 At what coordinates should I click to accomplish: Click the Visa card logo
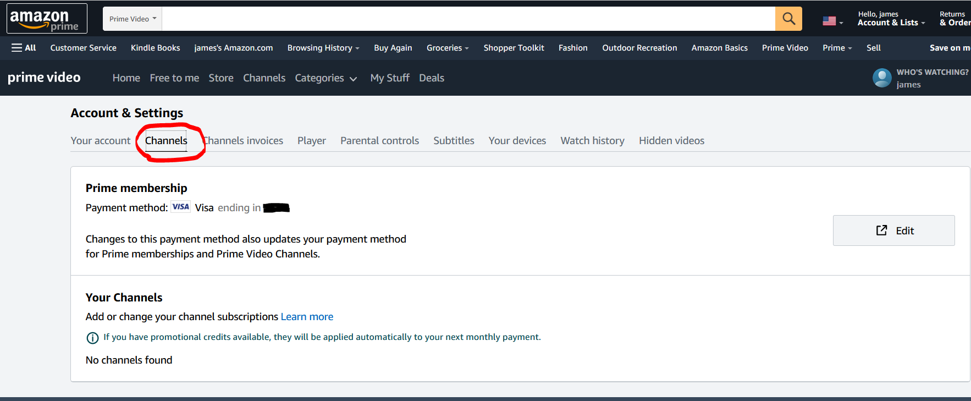180,207
